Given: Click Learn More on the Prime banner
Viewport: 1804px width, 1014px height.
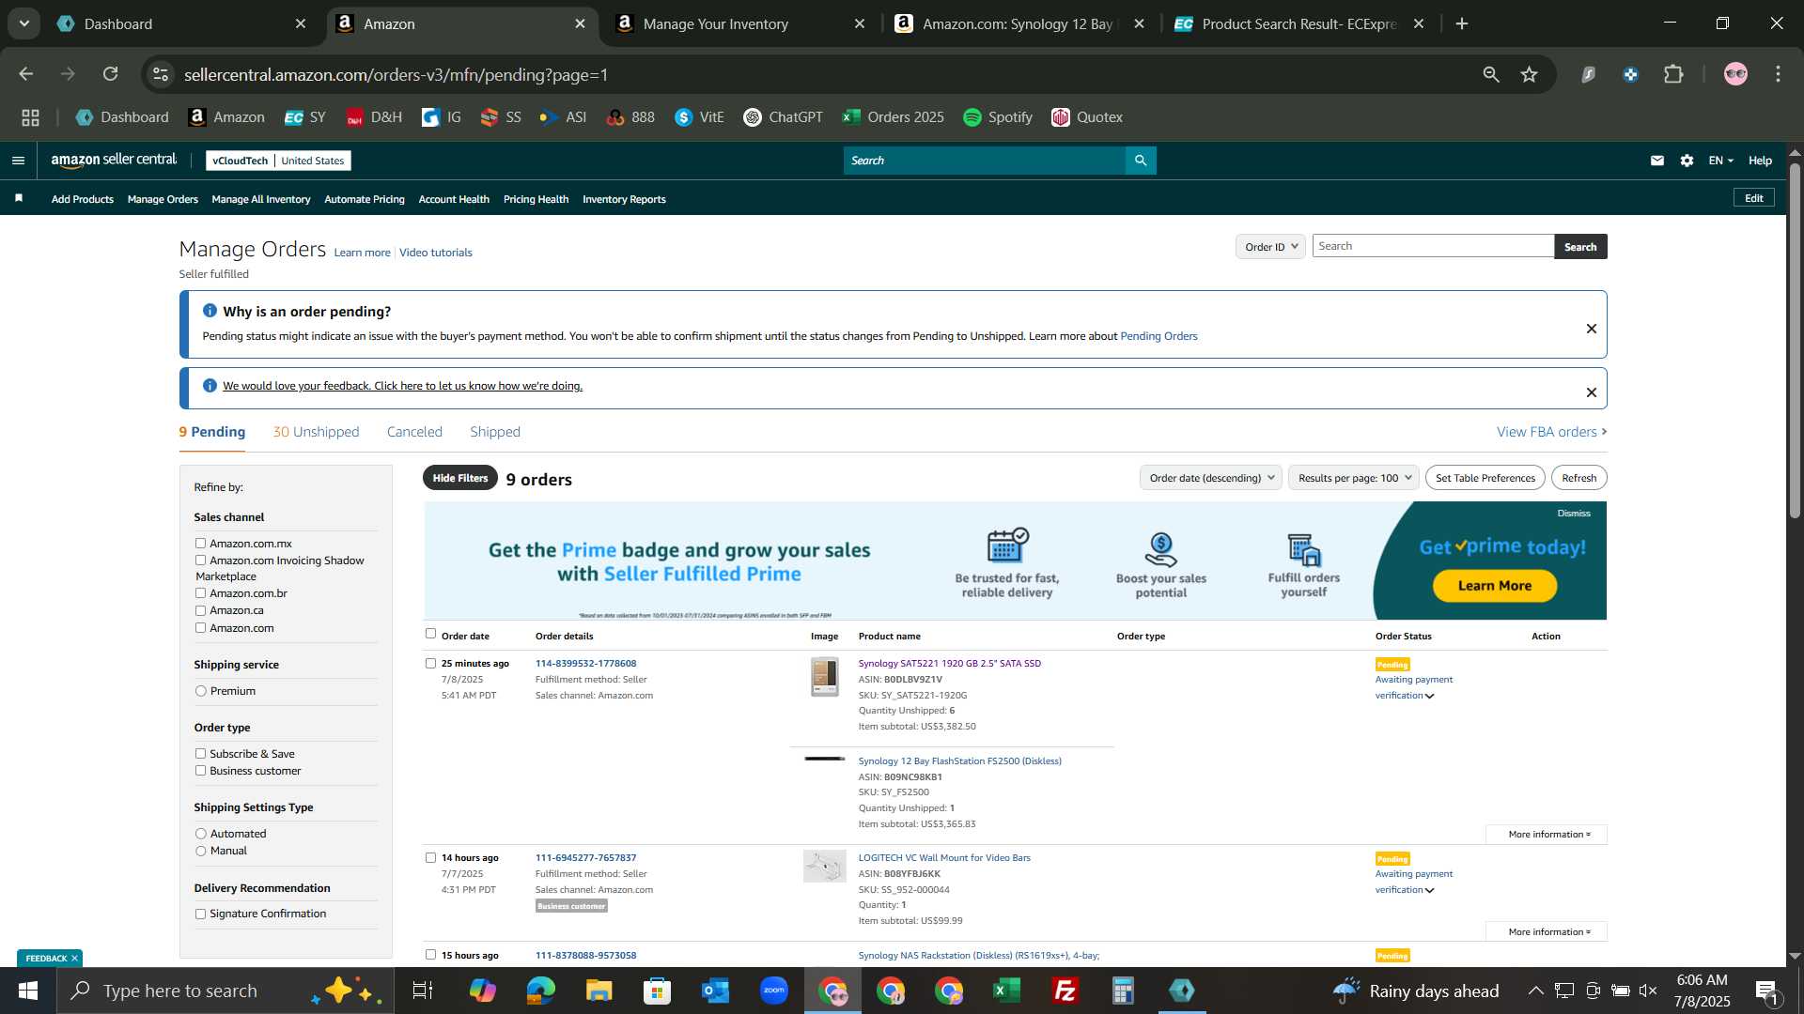Looking at the screenshot, I should point(1494,586).
